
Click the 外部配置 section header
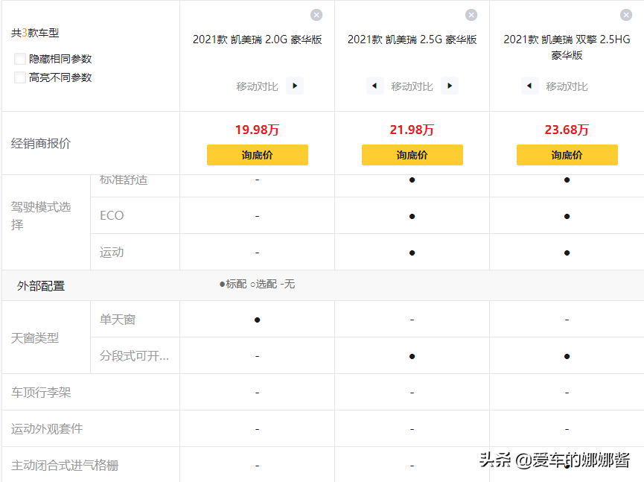[x=41, y=286]
